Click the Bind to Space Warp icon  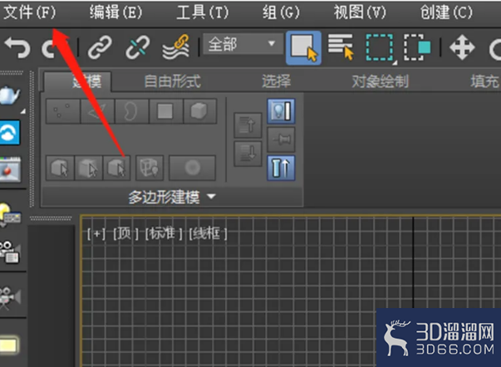pos(176,47)
